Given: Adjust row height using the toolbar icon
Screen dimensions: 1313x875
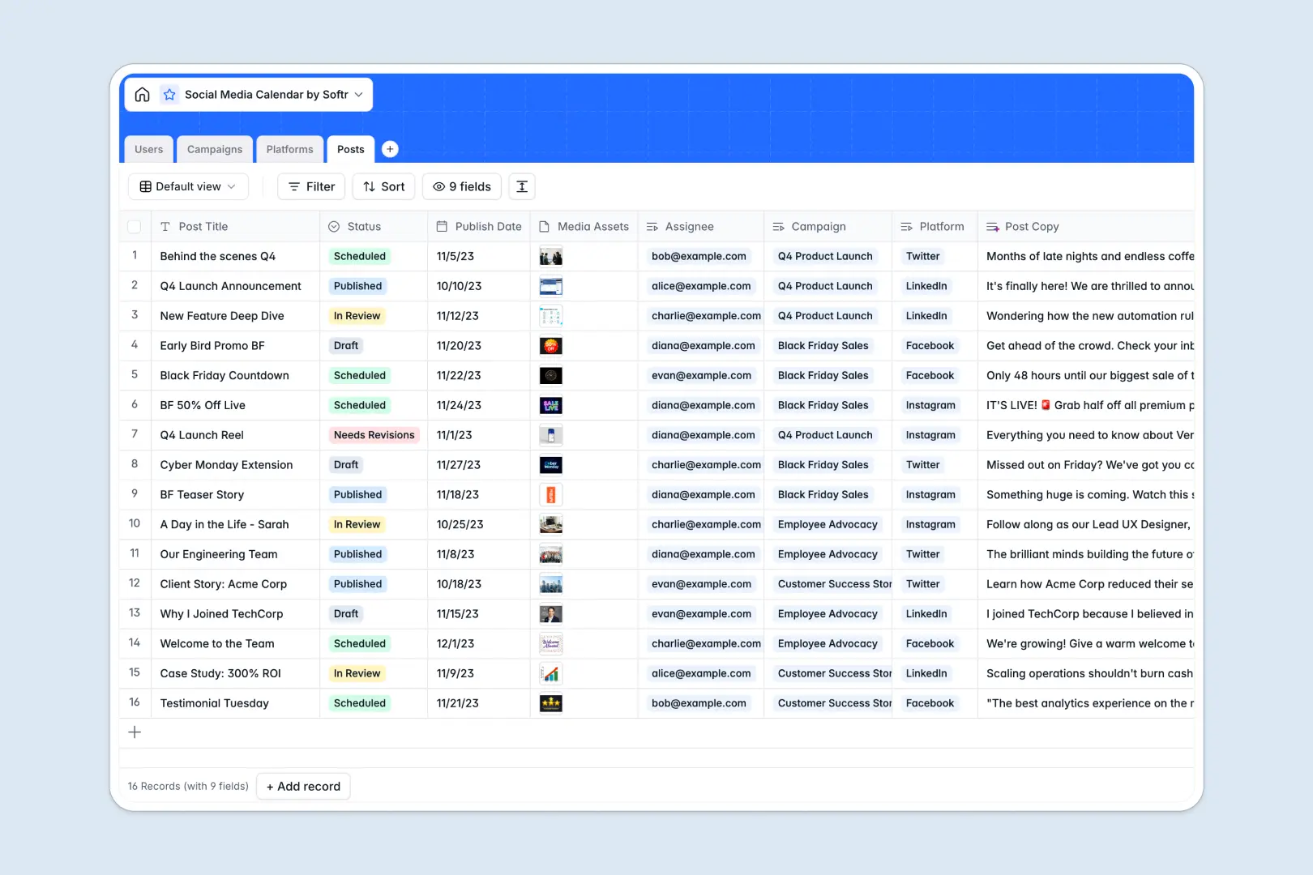Looking at the screenshot, I should (x=521, y=186).
